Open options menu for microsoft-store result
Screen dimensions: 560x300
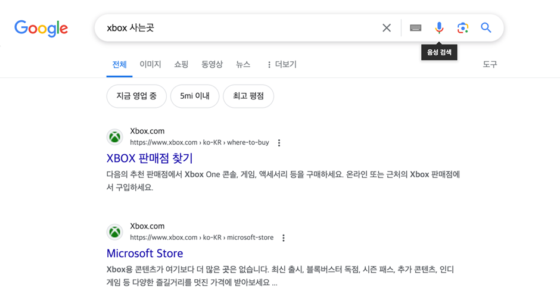point(284,238)
